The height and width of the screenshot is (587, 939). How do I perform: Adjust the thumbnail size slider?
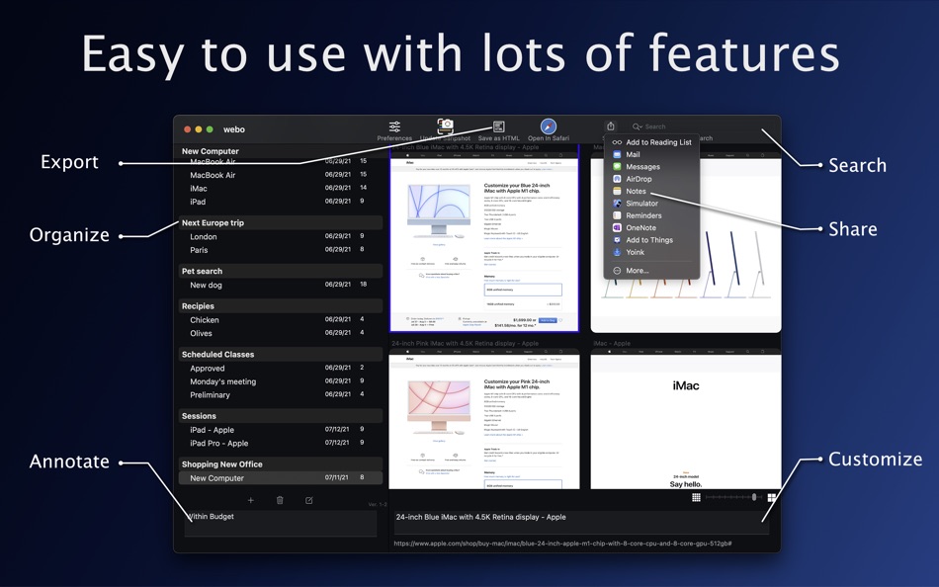(754, 497)
